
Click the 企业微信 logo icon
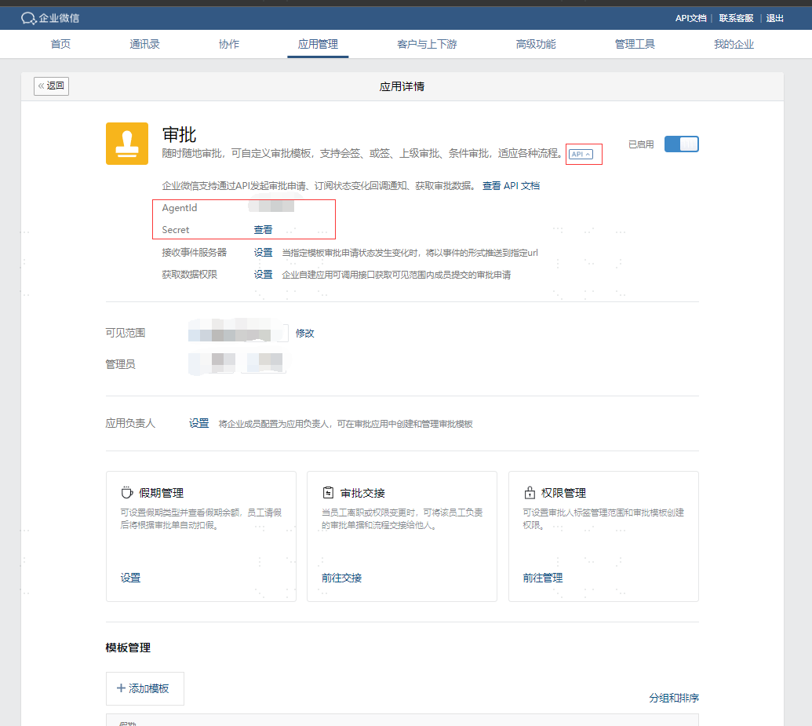click(28, 18)
